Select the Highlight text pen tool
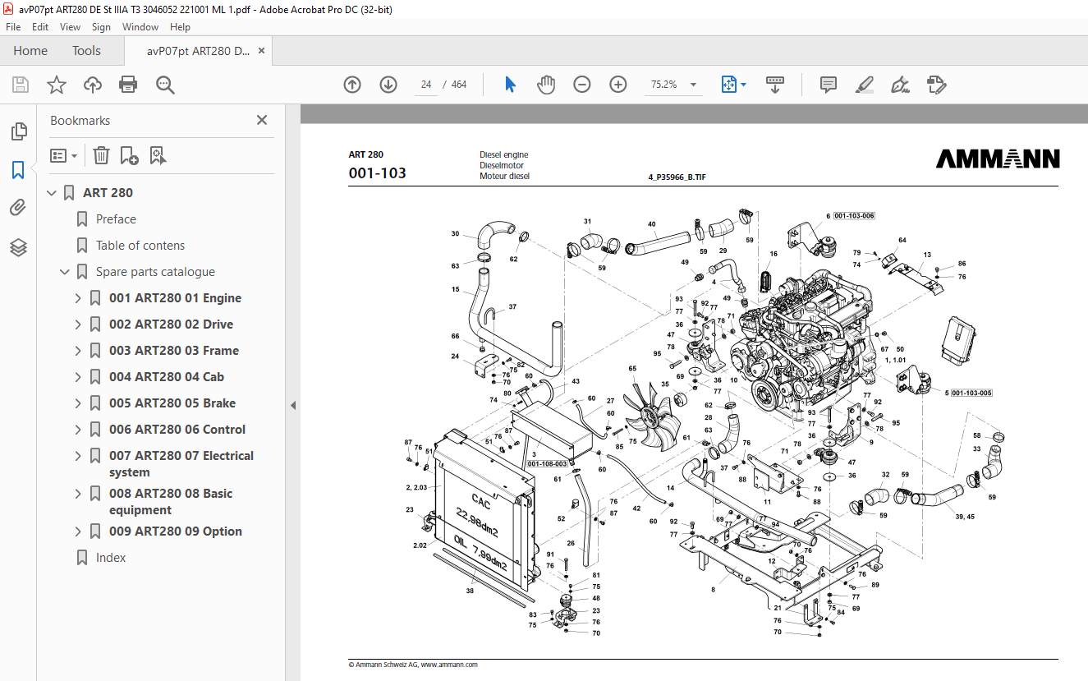Screen dimensions: 1088x681 (864, 85)
